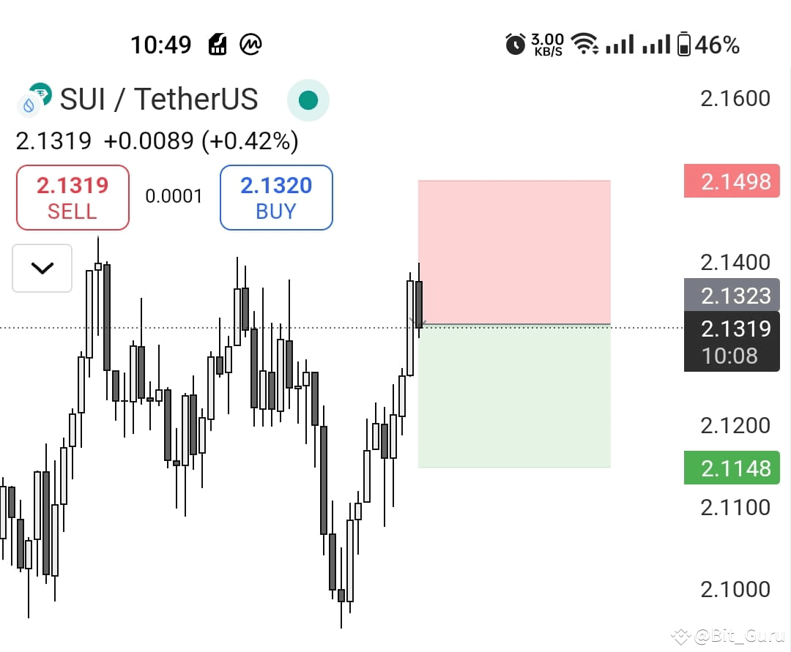
Task: Select the 2.1148 stop-loss price label
Action: pyautogui.click(x=731, y=468)
